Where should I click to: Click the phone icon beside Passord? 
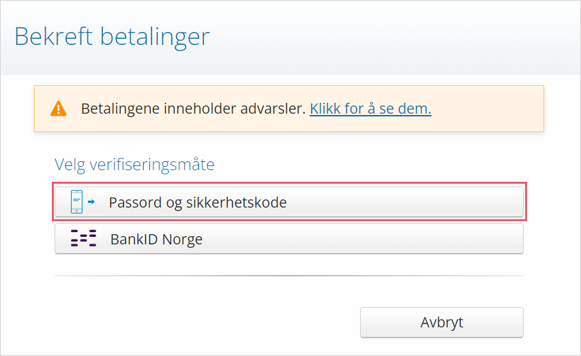76,202
